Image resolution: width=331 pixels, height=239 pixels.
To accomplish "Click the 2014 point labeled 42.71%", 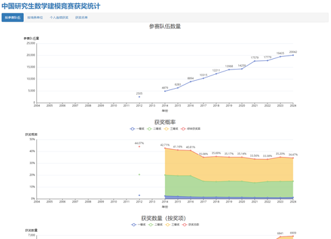I will point(165,148).
